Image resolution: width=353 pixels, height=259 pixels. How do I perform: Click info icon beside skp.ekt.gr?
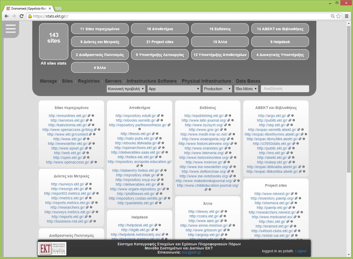[x=292, y=125]
